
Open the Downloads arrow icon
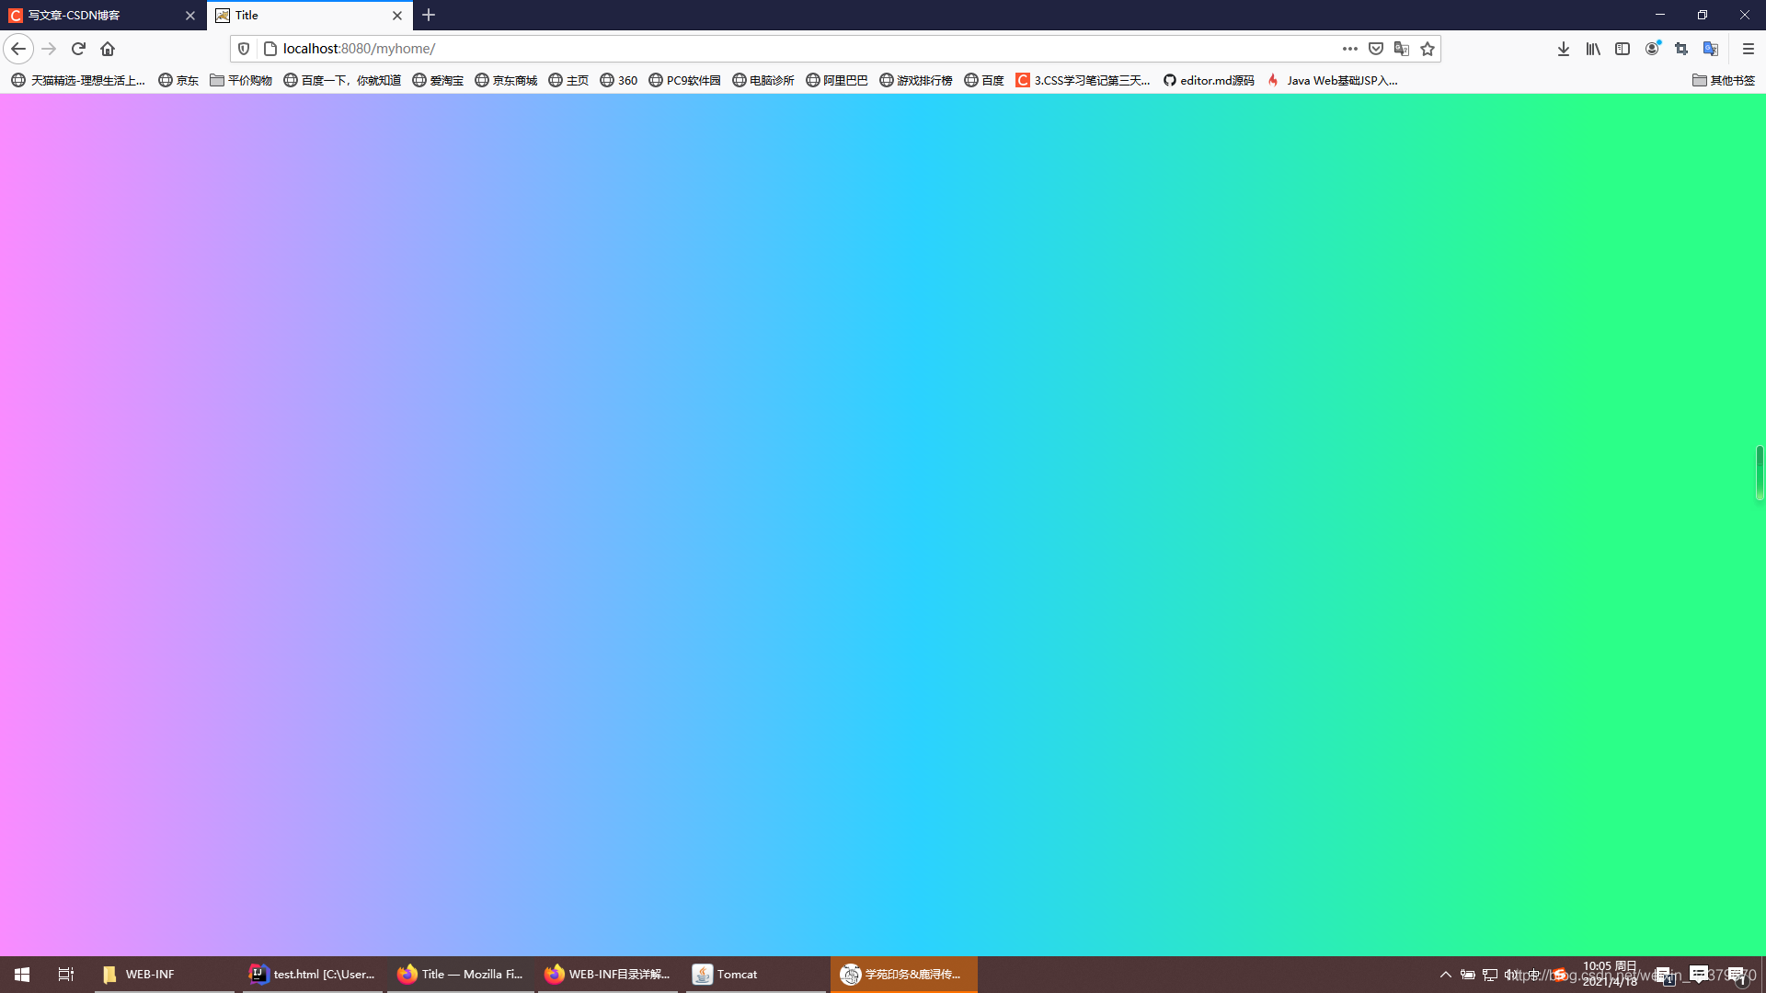coord(1564,49)
